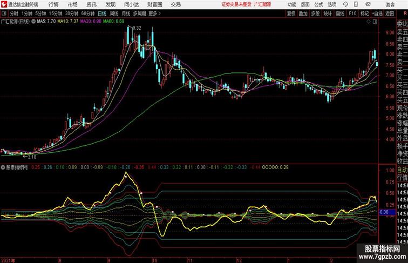The image size is (408, 263).
Task: Click the 返回 back button
Action: pos(390,14)
